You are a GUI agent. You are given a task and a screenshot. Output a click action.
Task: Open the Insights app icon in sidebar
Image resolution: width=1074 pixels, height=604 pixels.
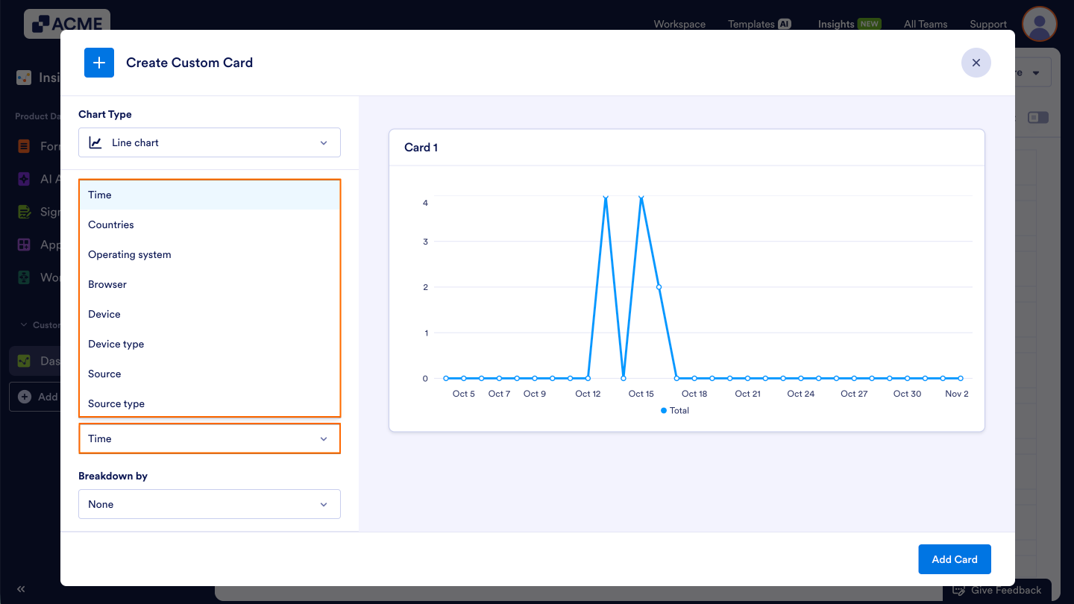tap(23, 77)
